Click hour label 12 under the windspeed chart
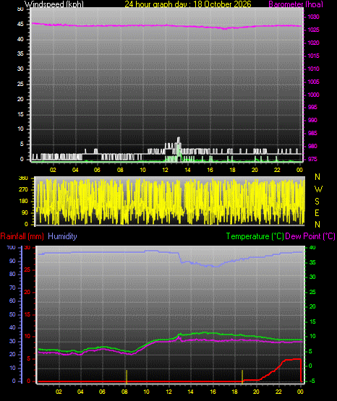The image size is (337, 401). click(165, 170)
